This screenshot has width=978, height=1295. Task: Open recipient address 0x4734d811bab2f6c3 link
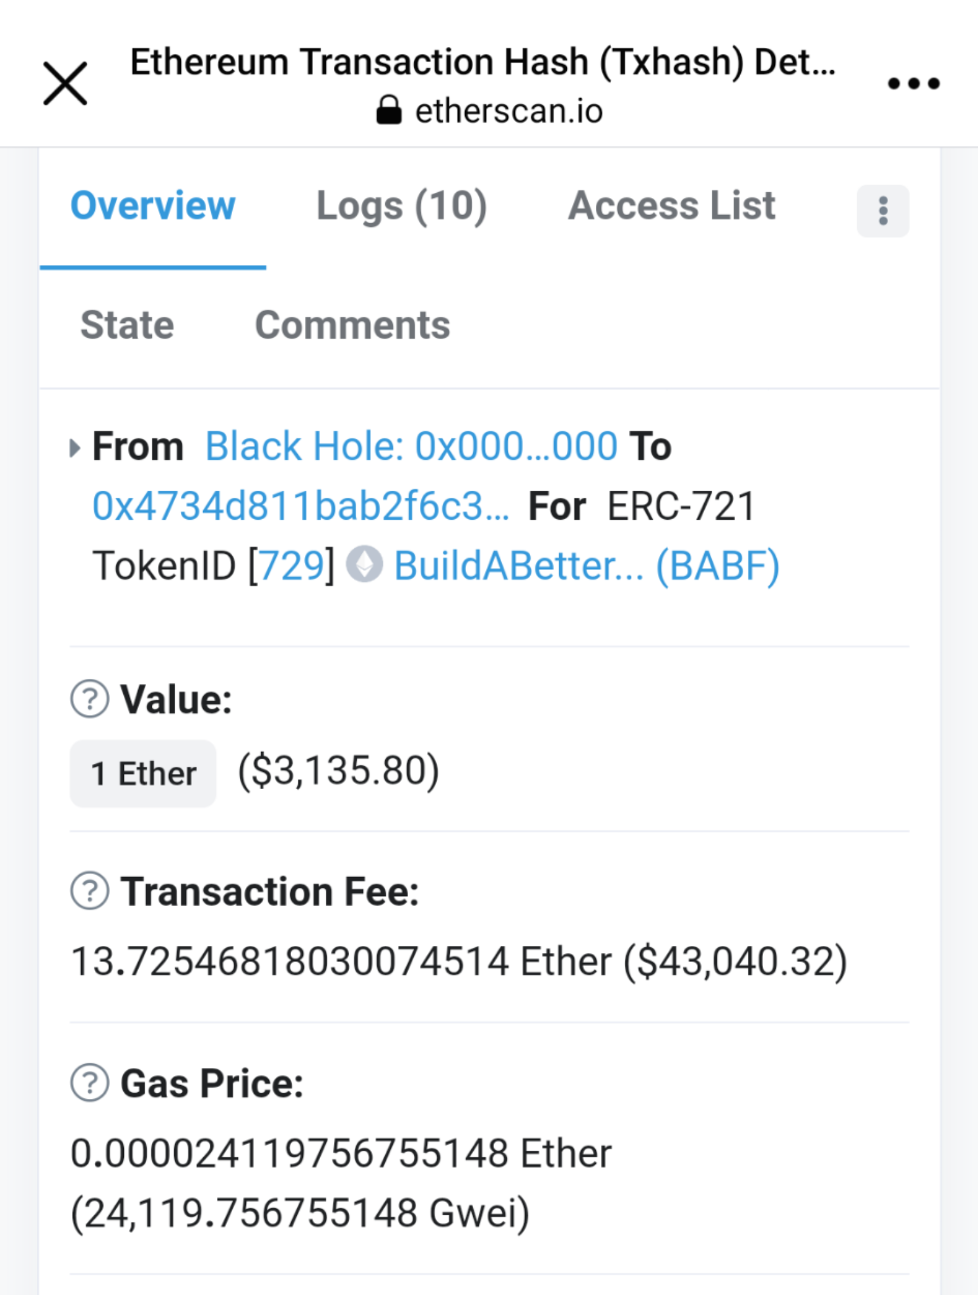(x=300, y=506)
